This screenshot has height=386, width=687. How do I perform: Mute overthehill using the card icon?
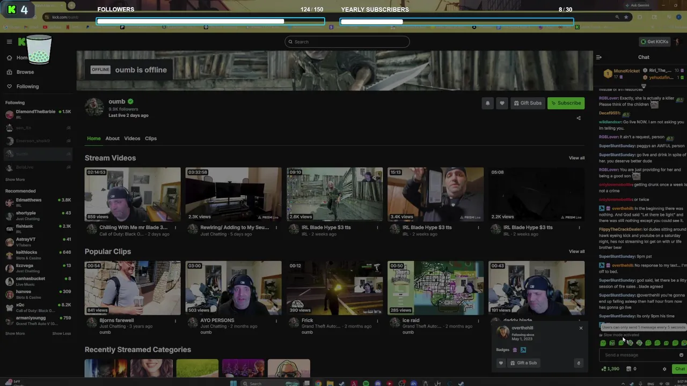579,363
